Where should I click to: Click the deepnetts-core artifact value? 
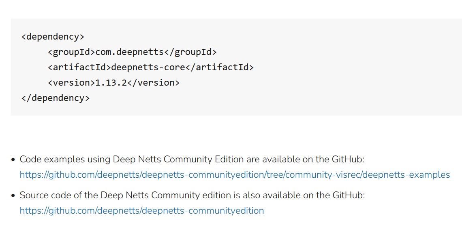(148, 67)
